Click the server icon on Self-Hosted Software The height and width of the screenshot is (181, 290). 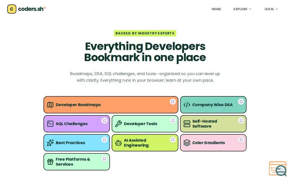(187, 124)
